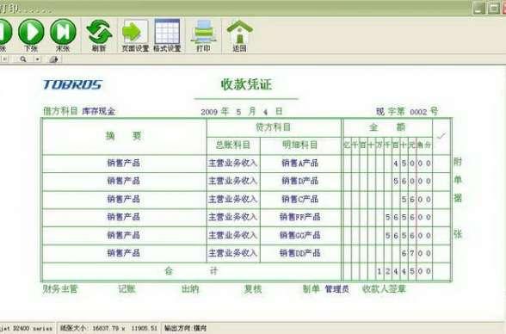
Task: Click 主营业务收入 in the 销售A产品 row
Action: (233, 163)
